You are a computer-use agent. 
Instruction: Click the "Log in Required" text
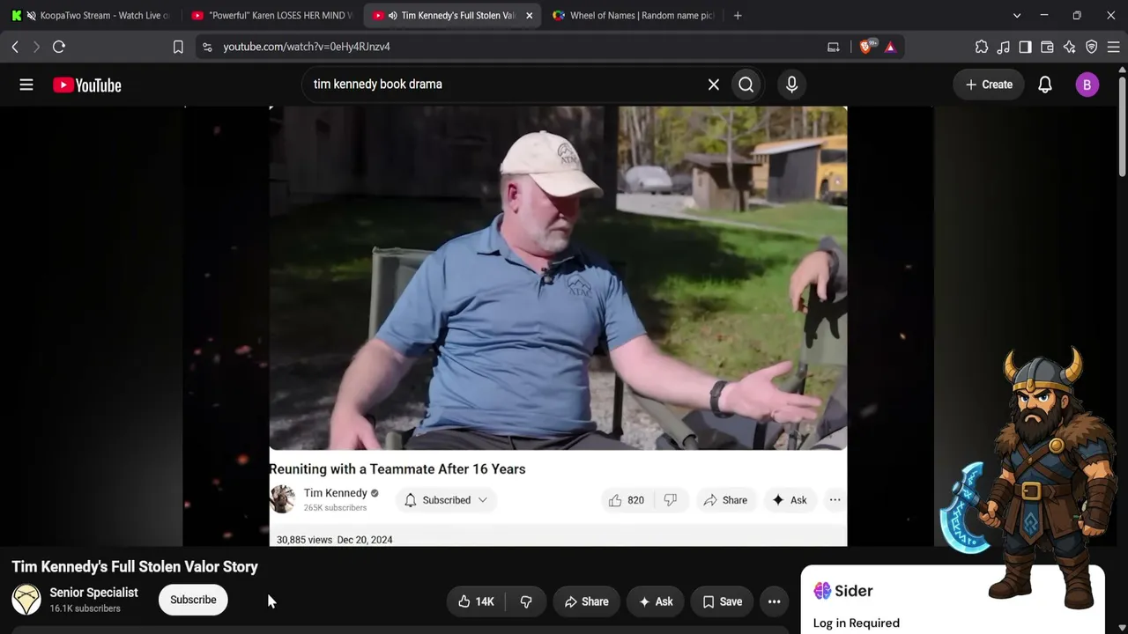[857, 623]
